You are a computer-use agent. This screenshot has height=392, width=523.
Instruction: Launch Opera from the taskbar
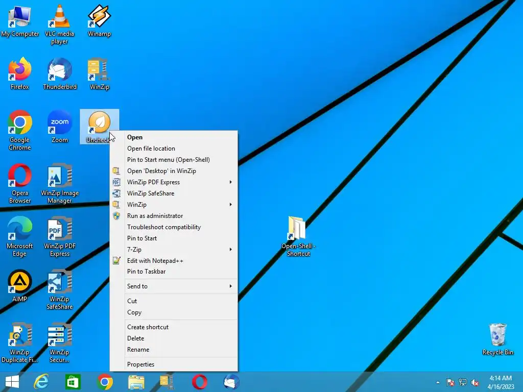[200, 382]
